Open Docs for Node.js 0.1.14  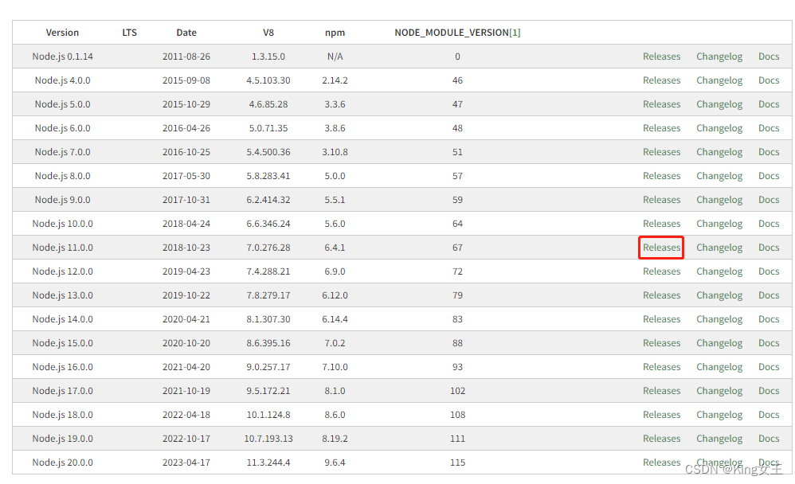[x=769, y=57]
